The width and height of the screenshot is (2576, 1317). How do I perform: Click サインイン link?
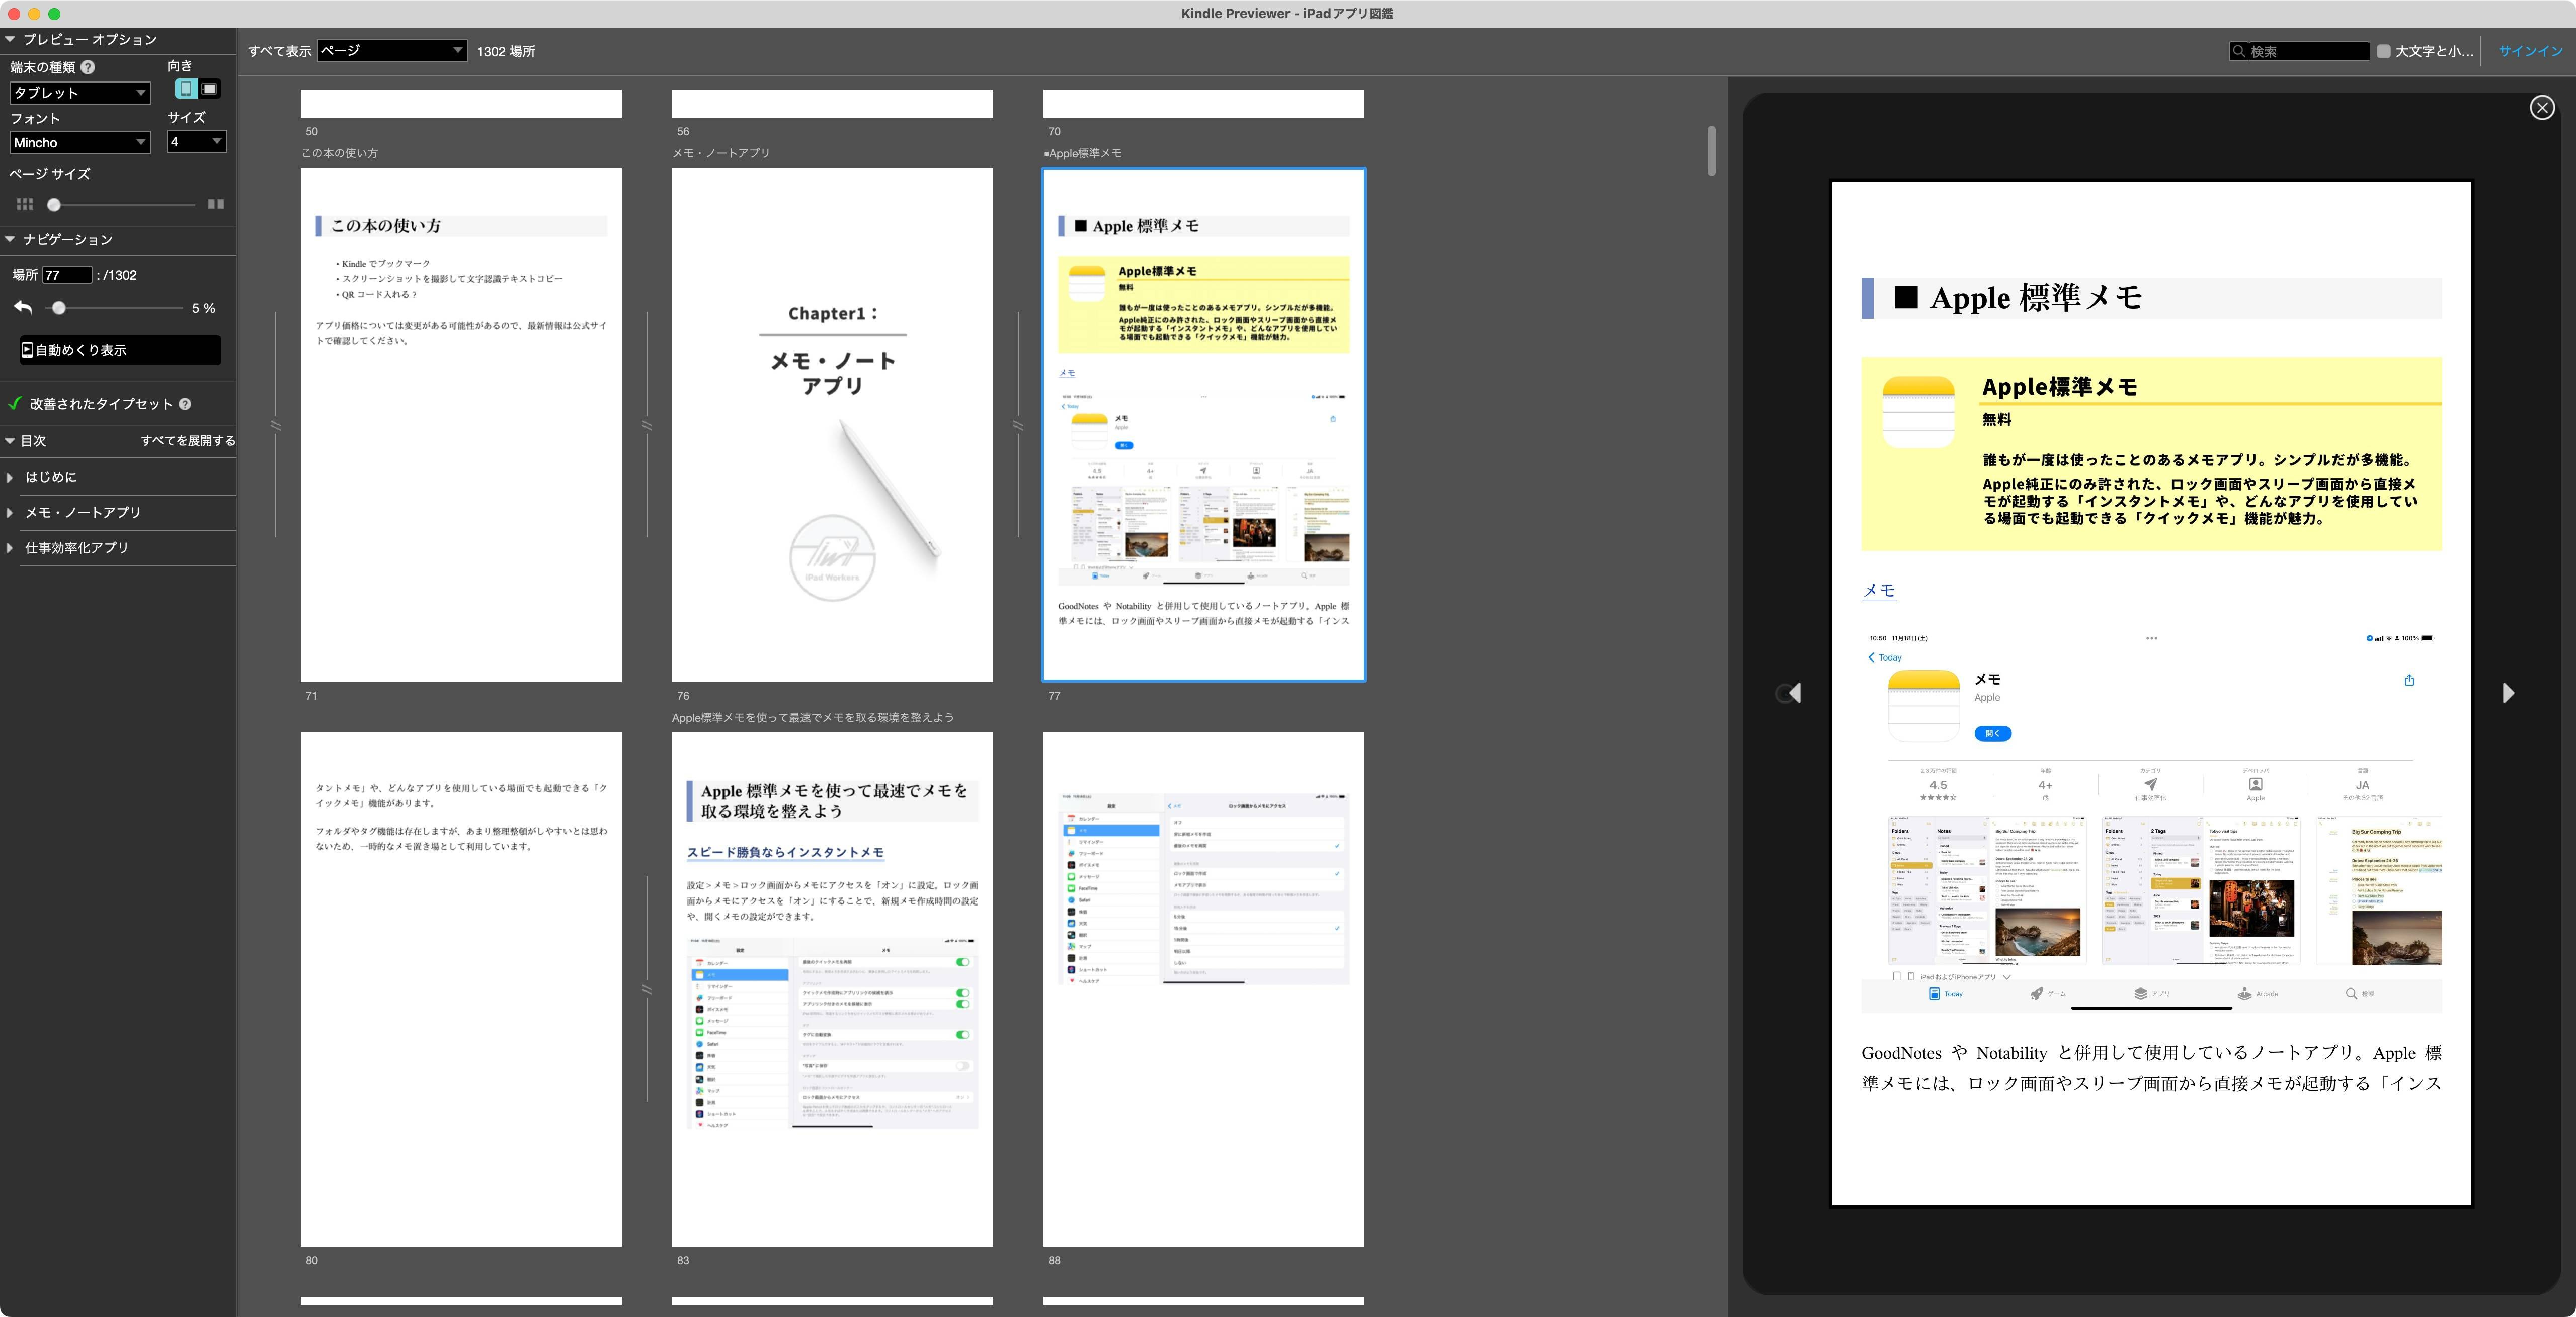tap(2530, 51)
